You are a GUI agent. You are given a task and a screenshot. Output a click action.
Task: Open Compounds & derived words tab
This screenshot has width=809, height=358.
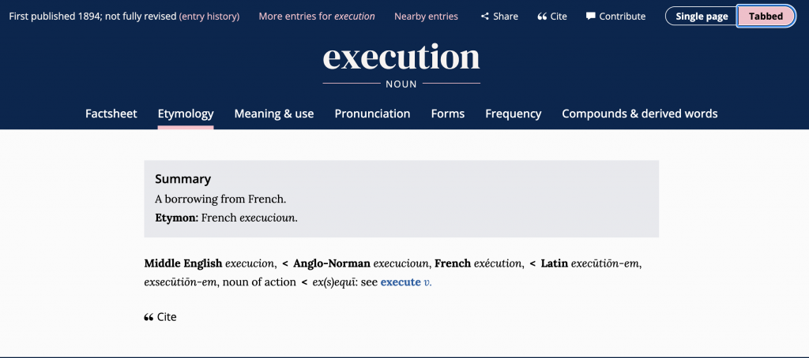(x=640, y=114)
